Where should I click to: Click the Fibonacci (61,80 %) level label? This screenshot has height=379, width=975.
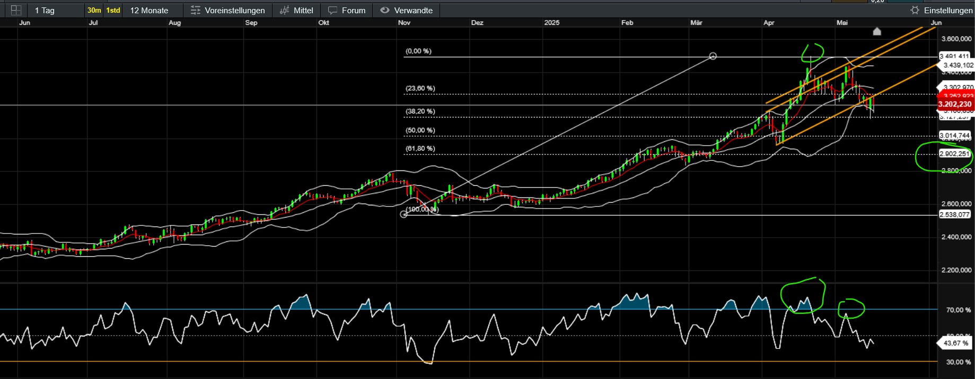point(420,149)
